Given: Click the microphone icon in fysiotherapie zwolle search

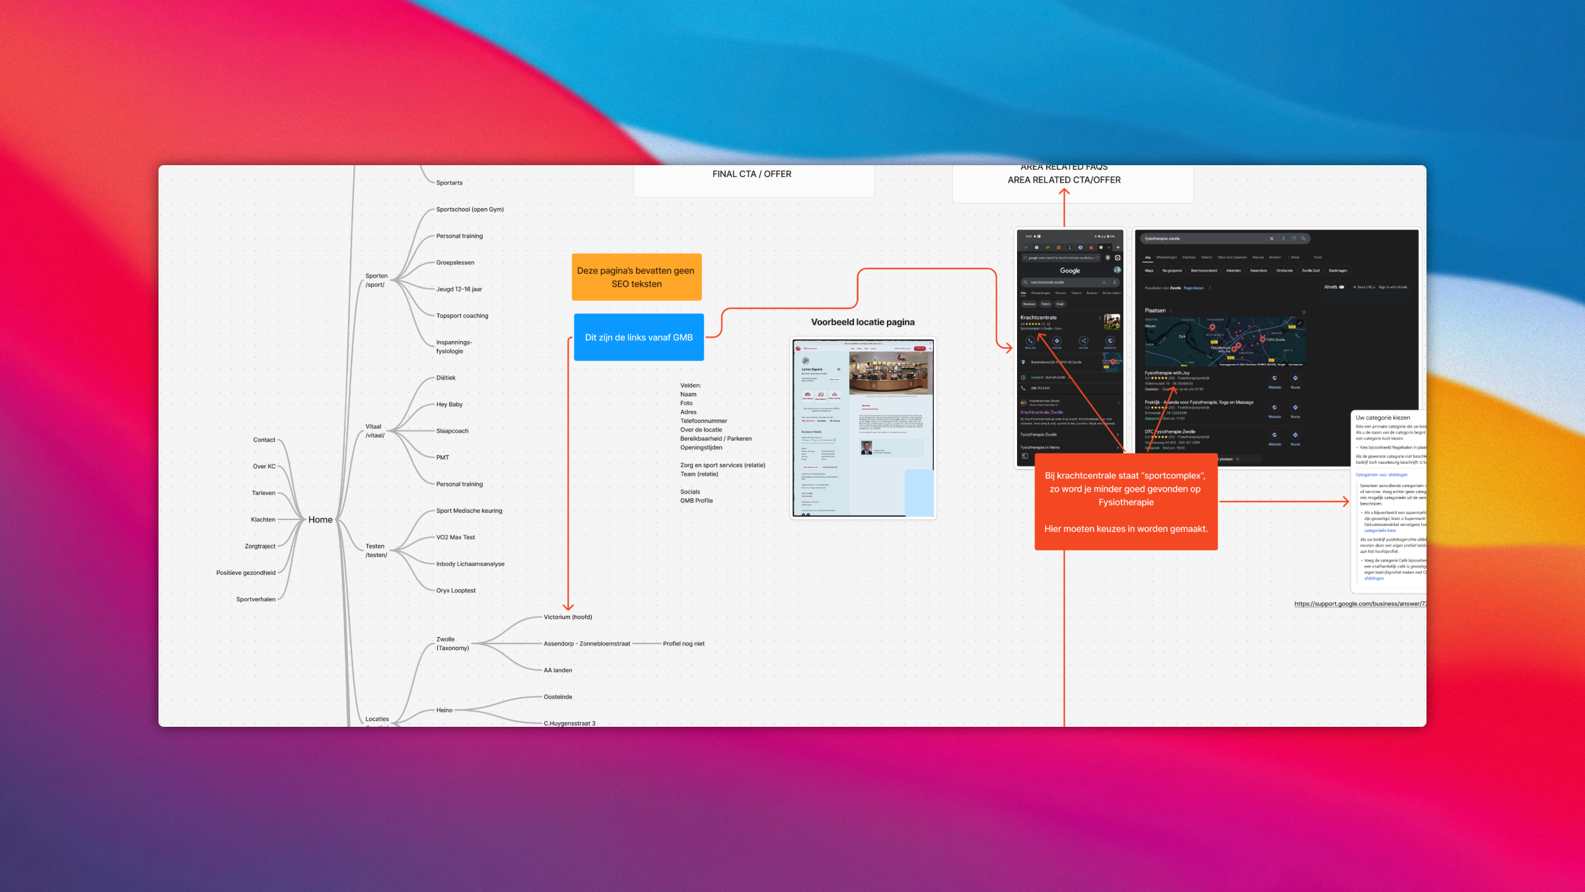Looking at the screenshot, I should tap(1283, 239).
